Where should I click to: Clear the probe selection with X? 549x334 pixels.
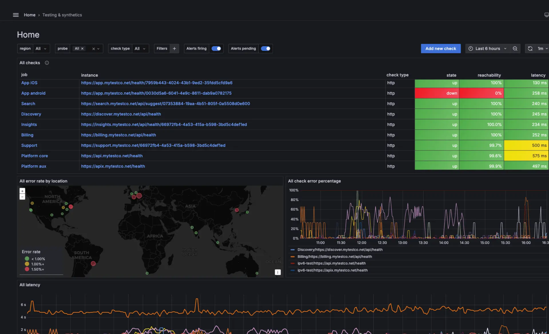click(94, 49)
